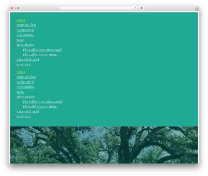
Task: Click the yellow minimize window dot
Action: (15, 8)
